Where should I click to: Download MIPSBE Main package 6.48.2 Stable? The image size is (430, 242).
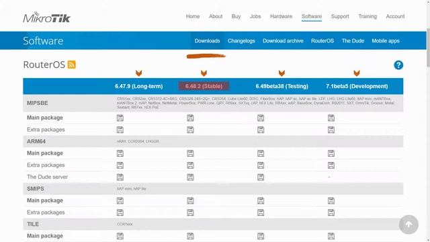point(190,118)
